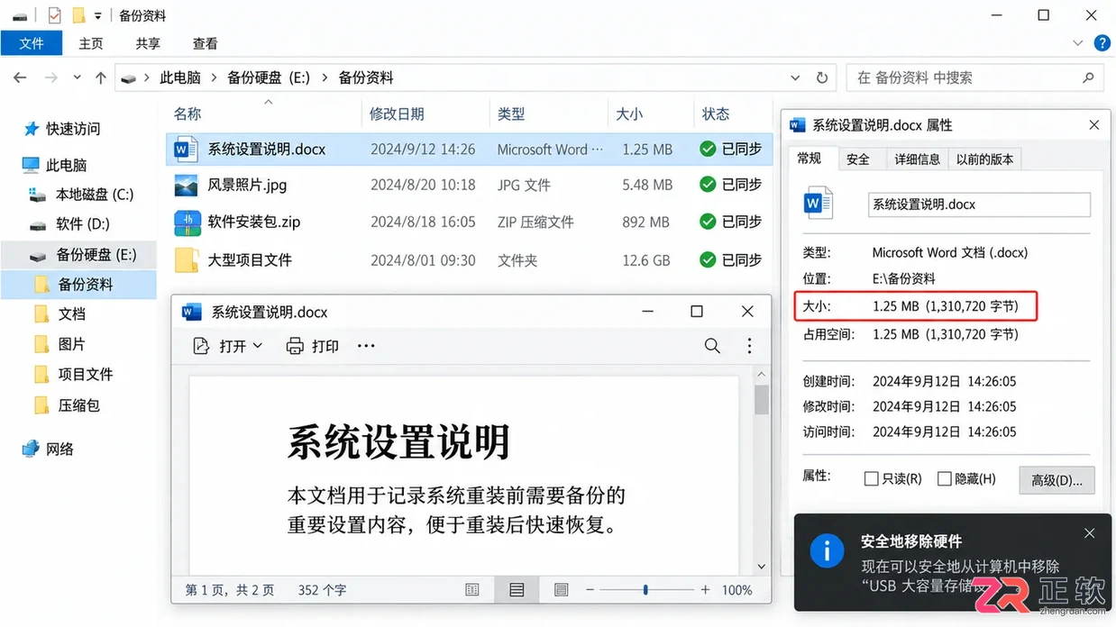Open the 文件 ribbon tab
The image size is (1116, 627).
[32, 43]
